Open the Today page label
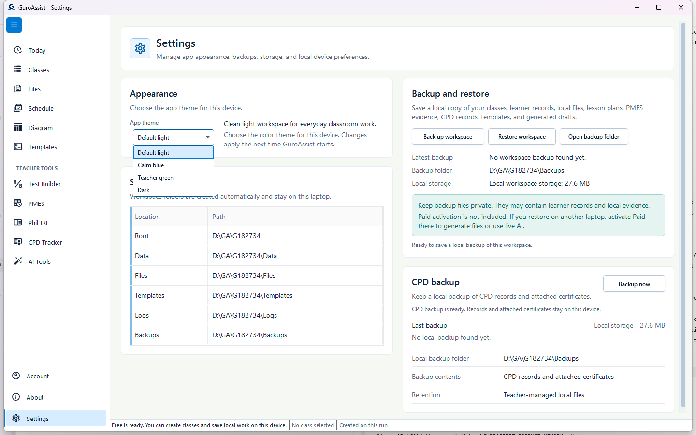The height and width of the screenshot is (435, 696). [37, 51]
